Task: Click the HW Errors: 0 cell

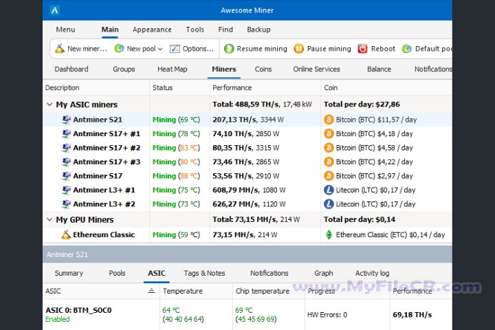Action: (x=327, y=315)
